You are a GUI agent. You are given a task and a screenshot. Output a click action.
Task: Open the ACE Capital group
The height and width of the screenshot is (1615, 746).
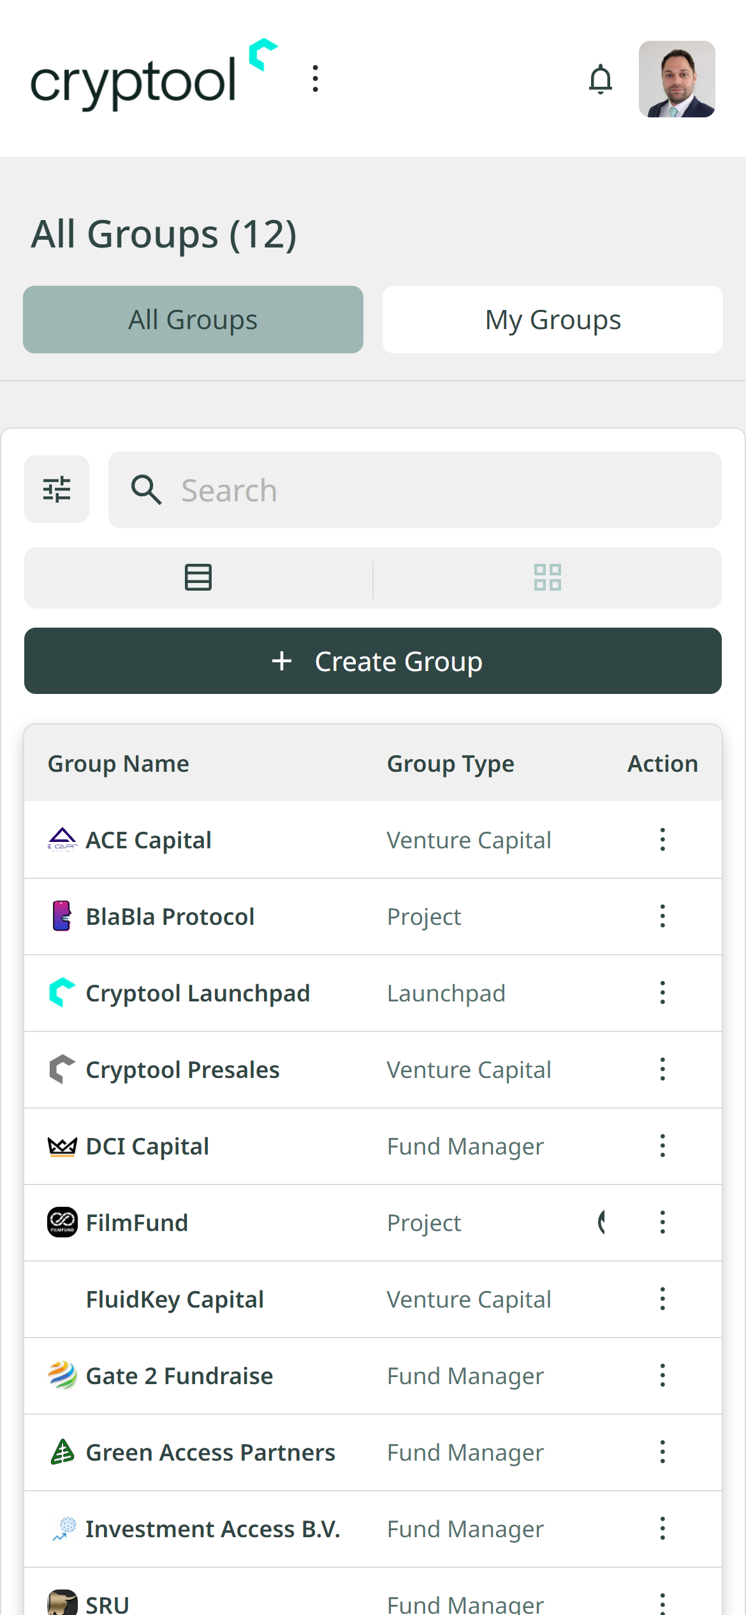[x=149, y=840]
